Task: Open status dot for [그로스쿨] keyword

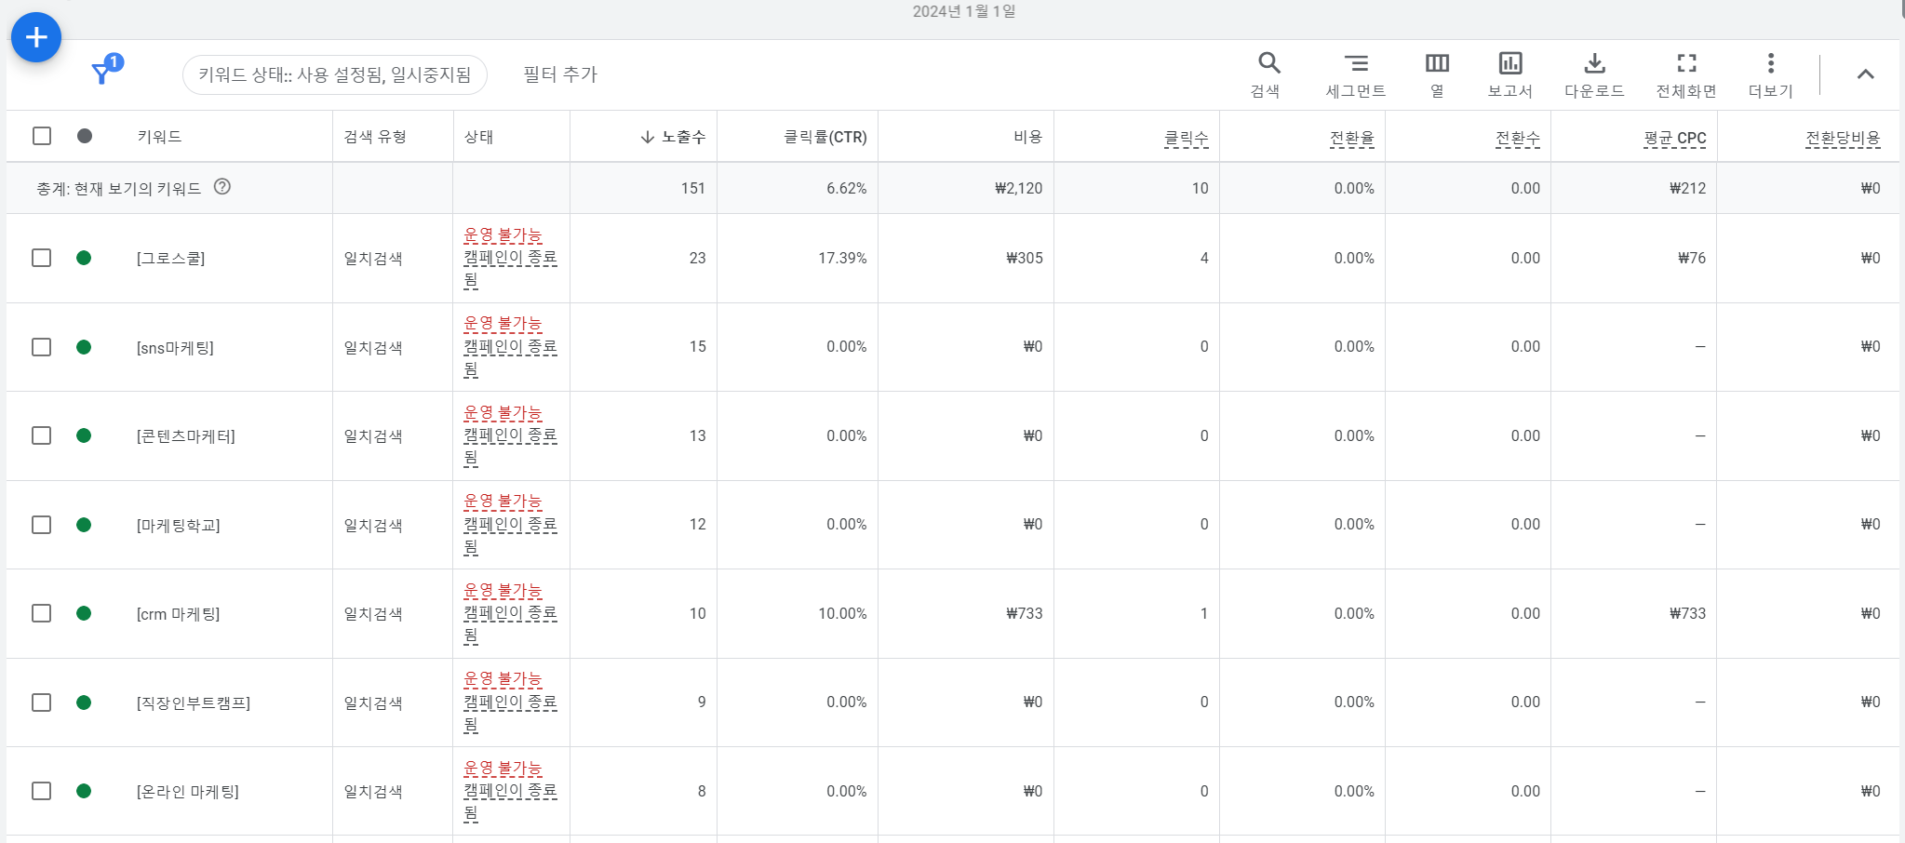Action: (x=84, y=258)
